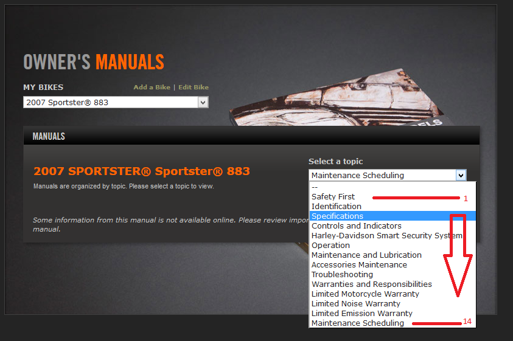The image size is (513, 341).
Task: Select Harley-Davidson Smart Security System option
Action: click(386, 236)
